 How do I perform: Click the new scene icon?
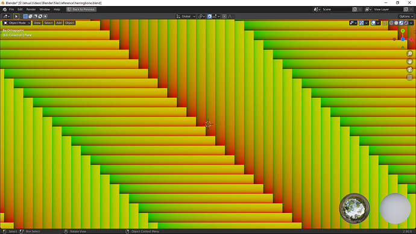pos(355,9)
